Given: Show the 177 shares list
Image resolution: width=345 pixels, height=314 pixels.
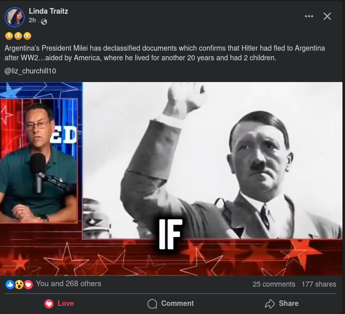Looking at the screenshot, I should click(319, 284).
